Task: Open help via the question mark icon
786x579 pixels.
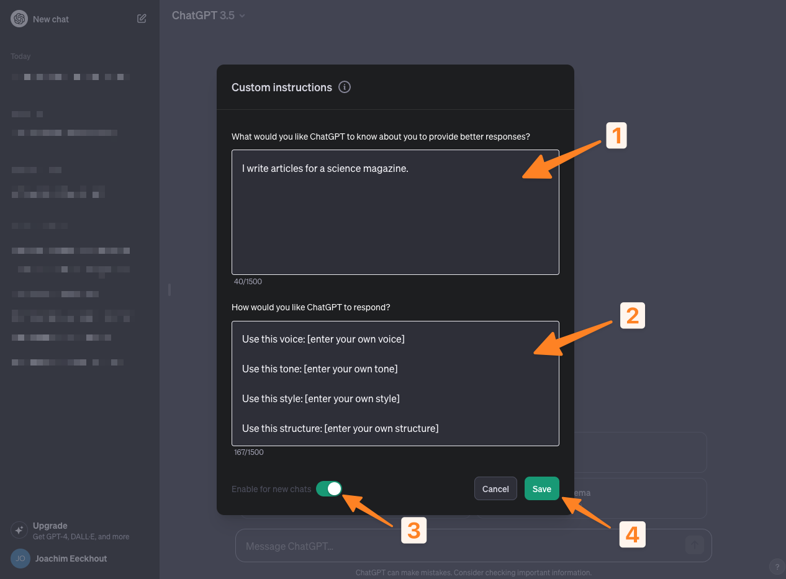Action: (776, 567)
